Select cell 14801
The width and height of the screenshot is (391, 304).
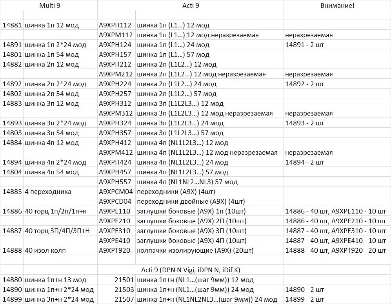12,54
